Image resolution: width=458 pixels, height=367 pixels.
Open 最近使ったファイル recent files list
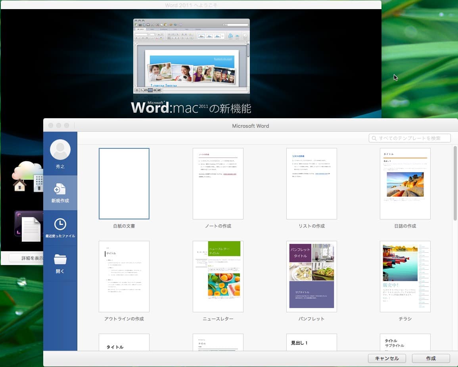click(x=60, y=228)
